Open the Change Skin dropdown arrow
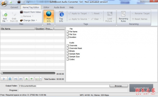 point(37,20)
